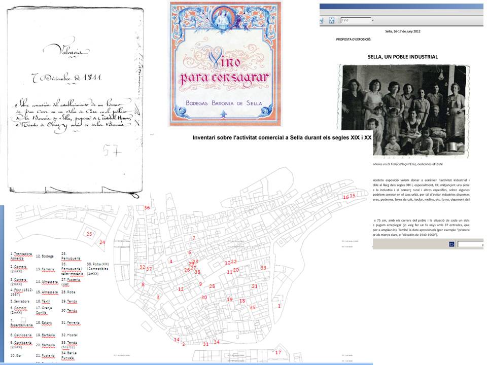The height and width of the screenshot is (365, 487).
Task: Click legend entry '18. Estanc'
Action: [x=44, y=323]
